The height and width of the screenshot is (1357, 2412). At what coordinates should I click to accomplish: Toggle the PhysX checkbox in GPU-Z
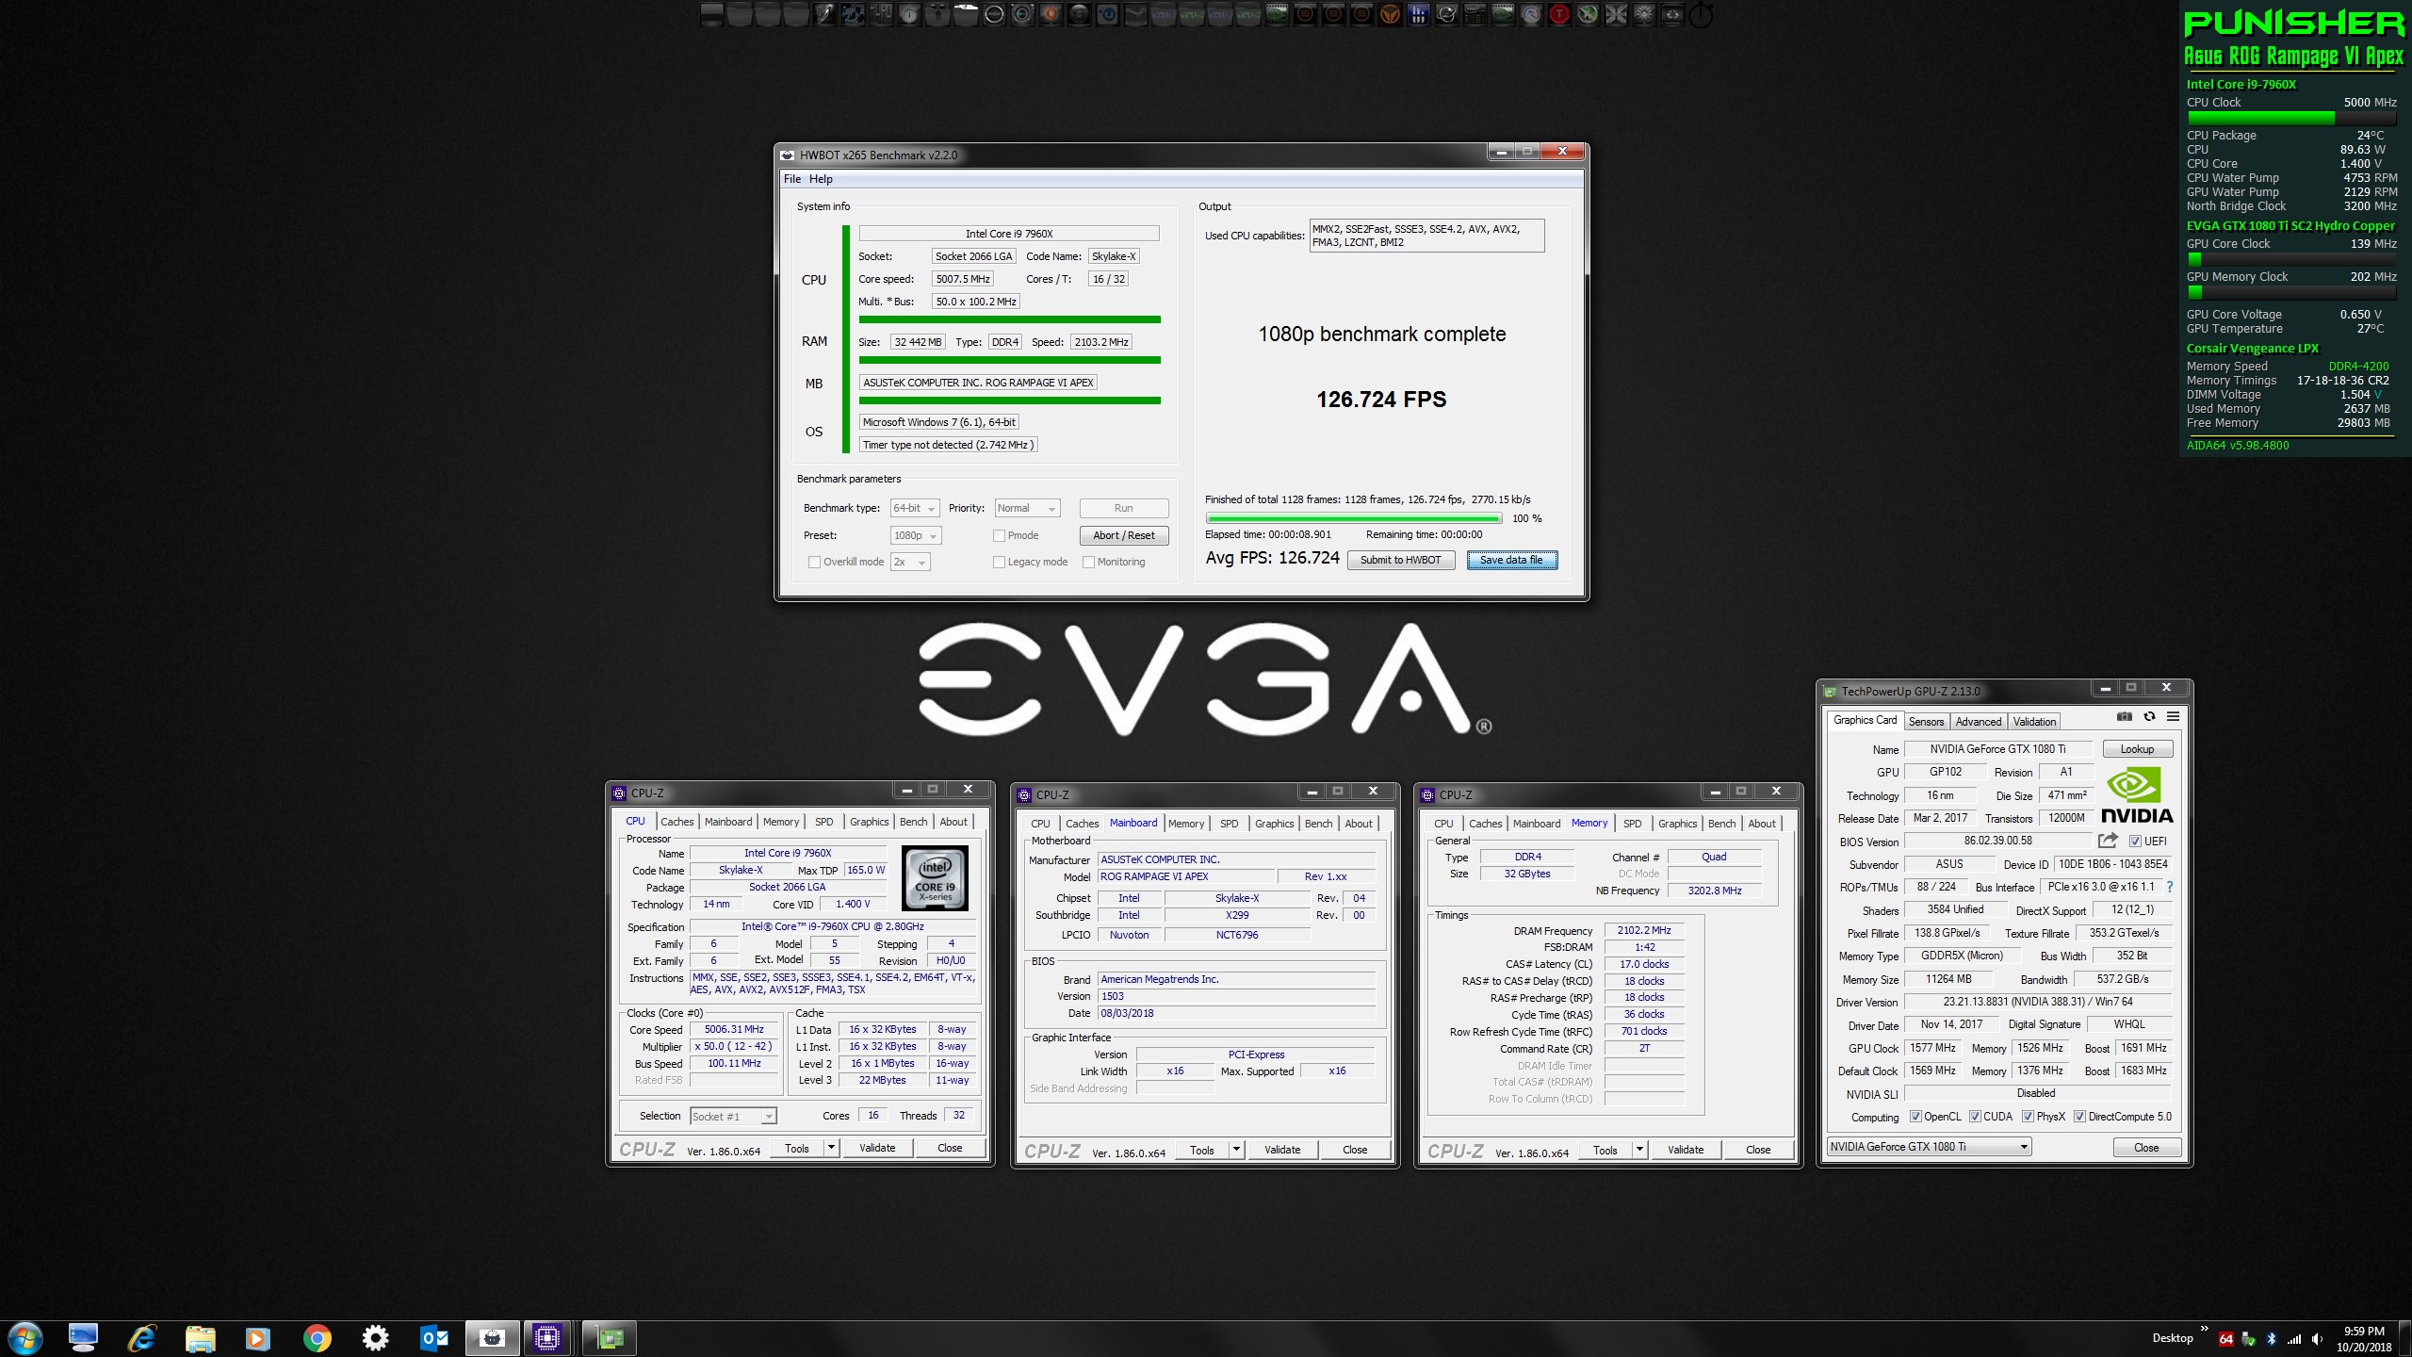2028,1117
